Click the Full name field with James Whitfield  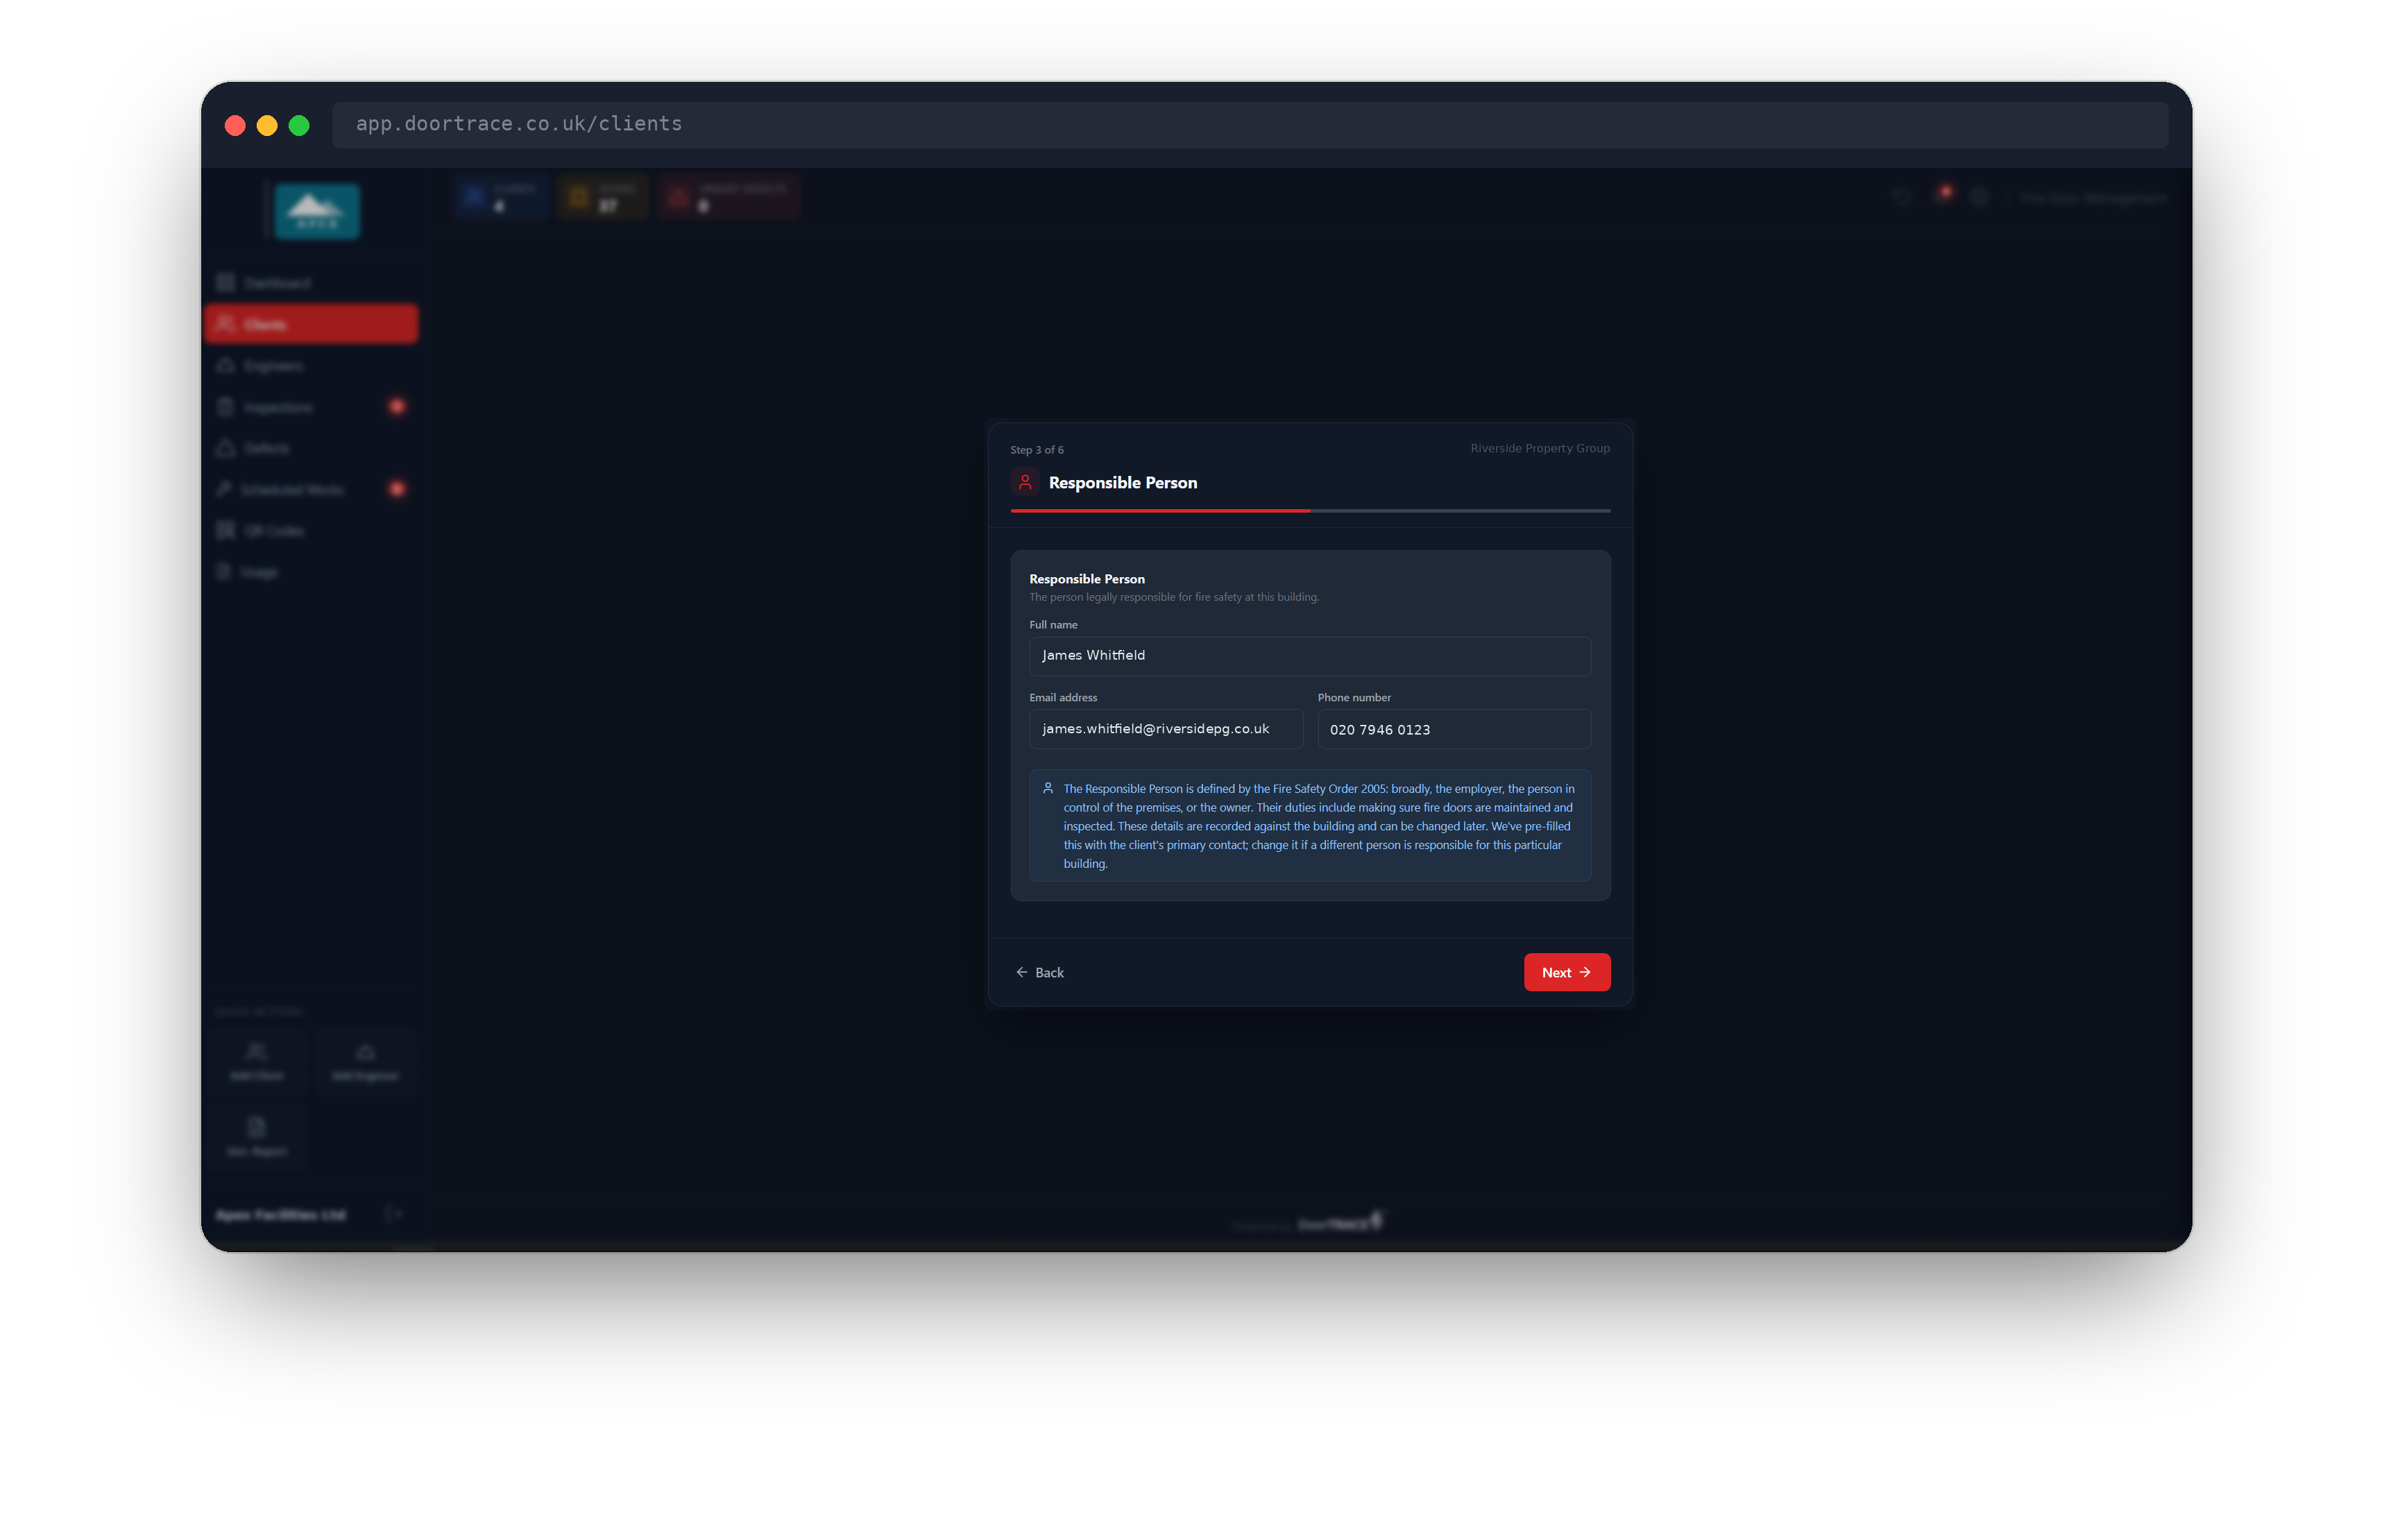[x=1309, y=656]
